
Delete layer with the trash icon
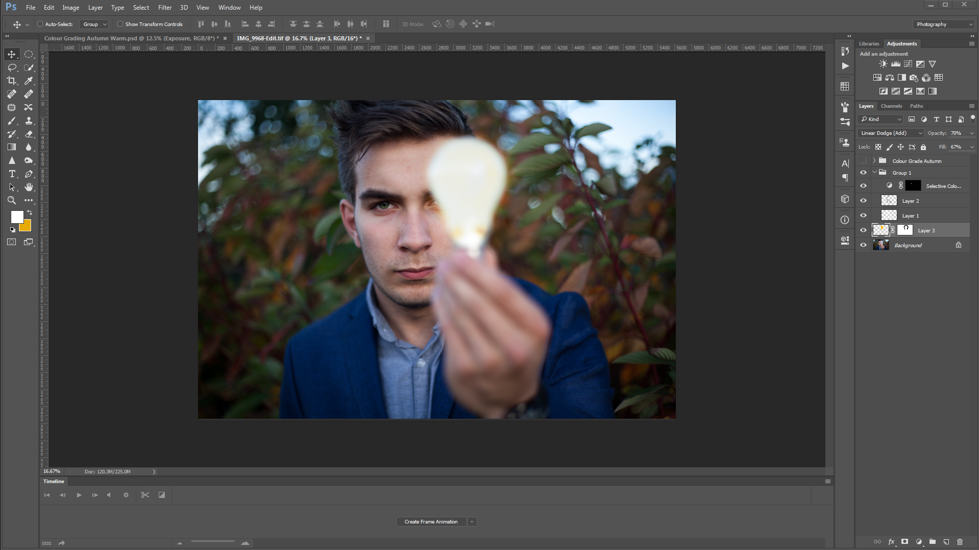point(960,542)
